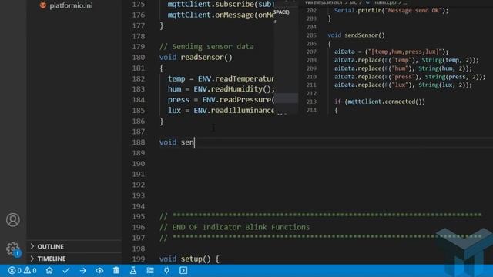
Task: Click aiData.replace "lux" line in right pane
Action: click(403, 85)
